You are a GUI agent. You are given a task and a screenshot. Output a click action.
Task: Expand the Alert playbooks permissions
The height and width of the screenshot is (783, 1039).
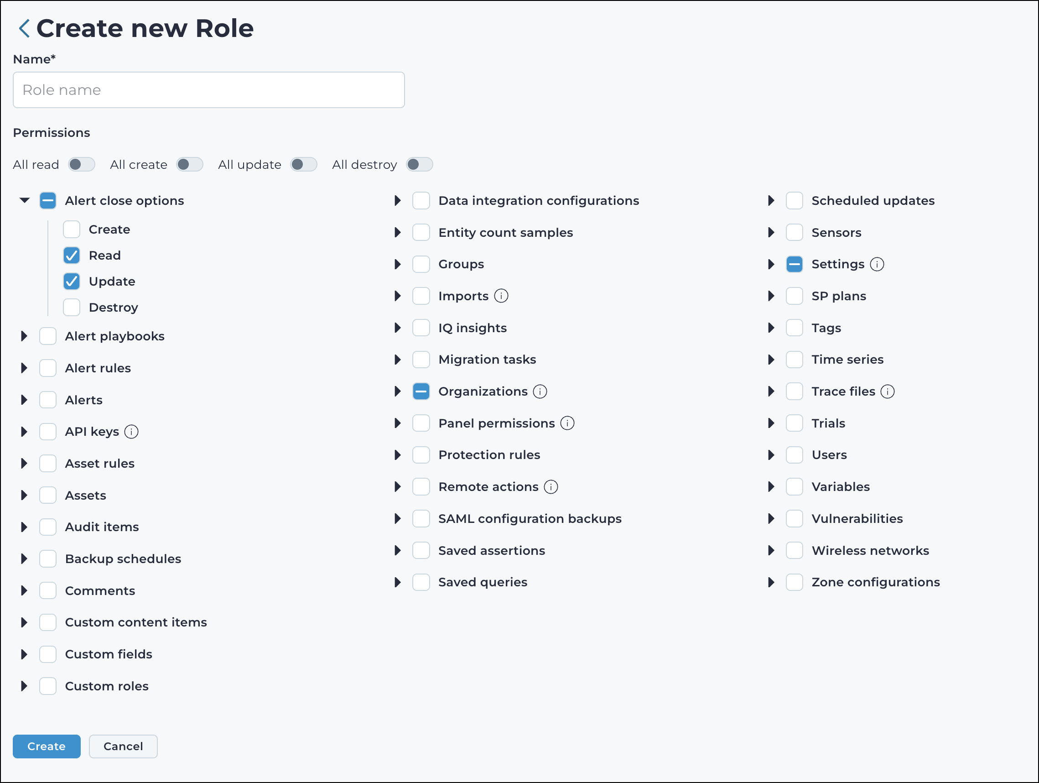pyautogui.click(x=25, y=336)
